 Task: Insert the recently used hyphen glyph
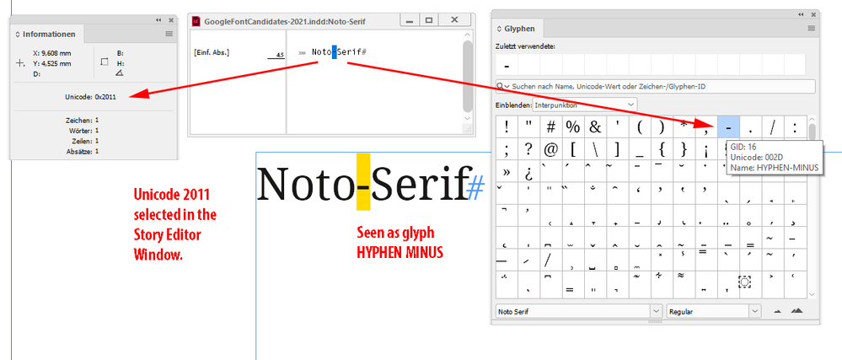[507, 64]
